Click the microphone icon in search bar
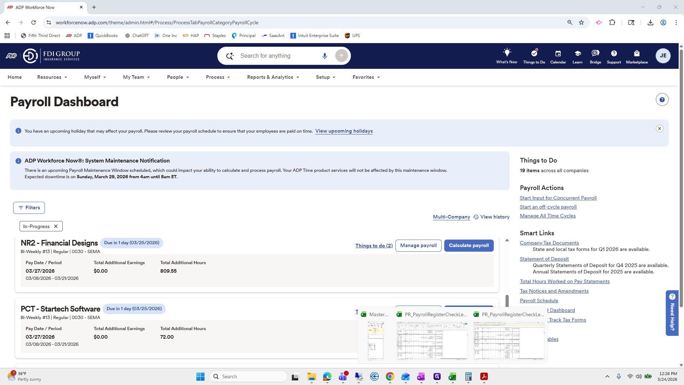Viewport: 684px width, 385px height. click(325, 56)
